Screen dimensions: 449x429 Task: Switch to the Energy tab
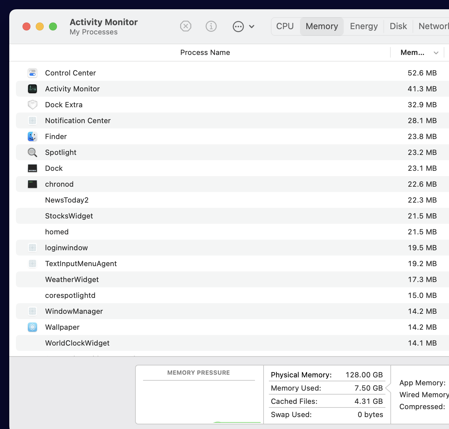(364, 26)
